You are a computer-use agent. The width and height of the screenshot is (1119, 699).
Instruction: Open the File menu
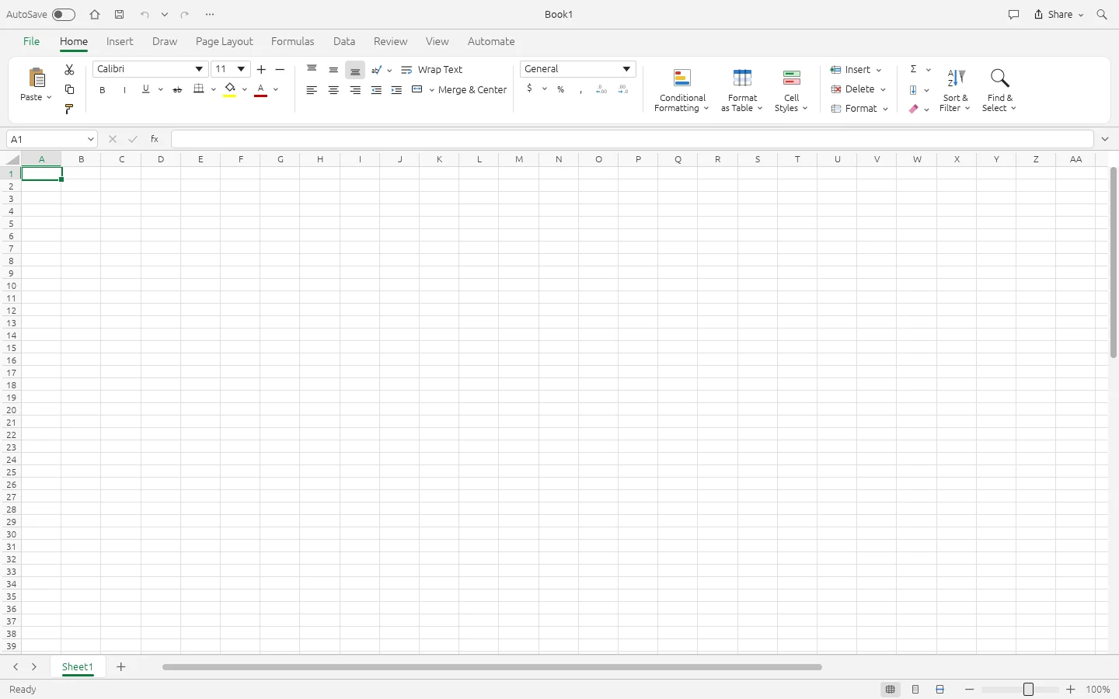32,42
